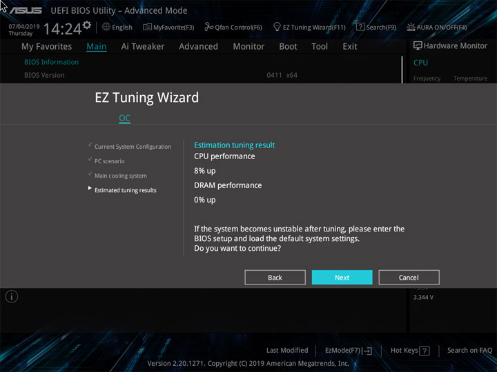
Task: Click the globe language icon
Action: click(x=106, y=27)
